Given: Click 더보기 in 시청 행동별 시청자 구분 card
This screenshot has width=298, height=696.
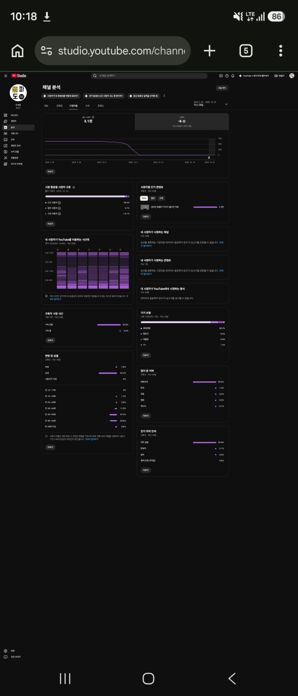Looking at the screenshot, I should (x=50, y=224).
